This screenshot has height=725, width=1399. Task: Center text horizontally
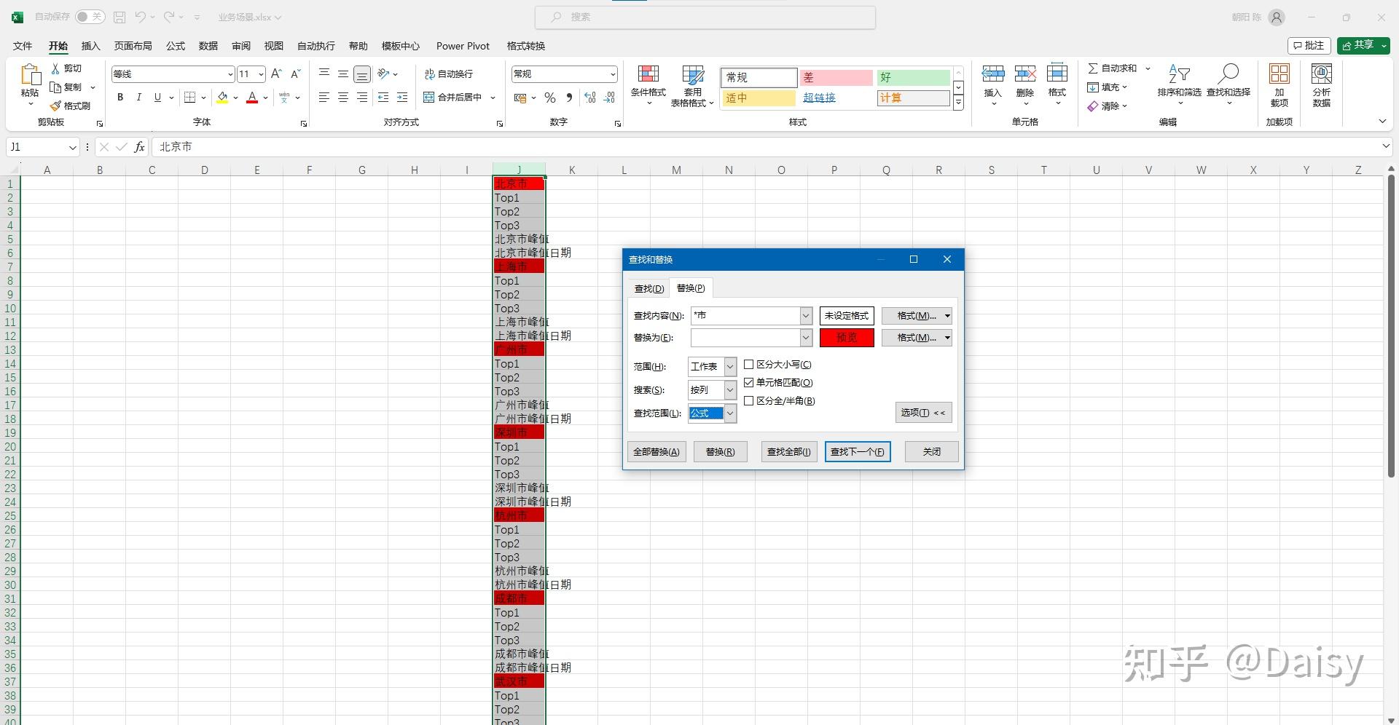pyautogui.click(x=343, y=98)
